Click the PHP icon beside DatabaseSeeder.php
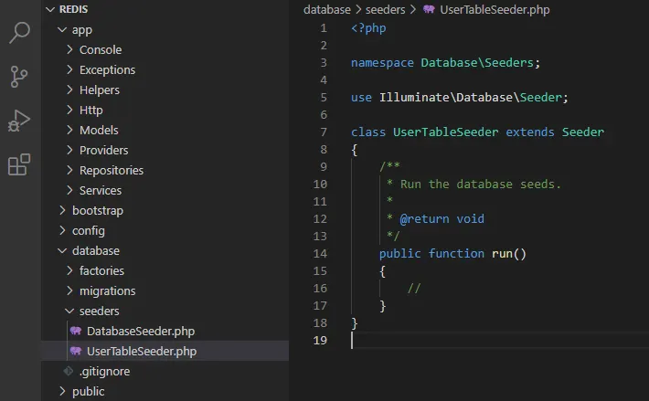 point(76,331)
